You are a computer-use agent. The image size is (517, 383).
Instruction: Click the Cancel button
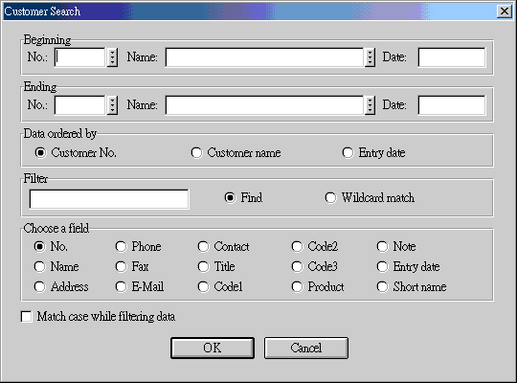pos(306,348)
